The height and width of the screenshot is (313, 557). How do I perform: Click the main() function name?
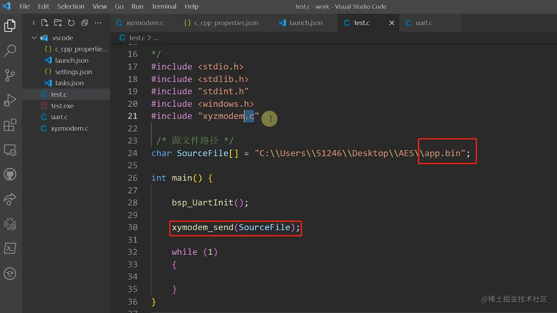click(x=187, y=178)
